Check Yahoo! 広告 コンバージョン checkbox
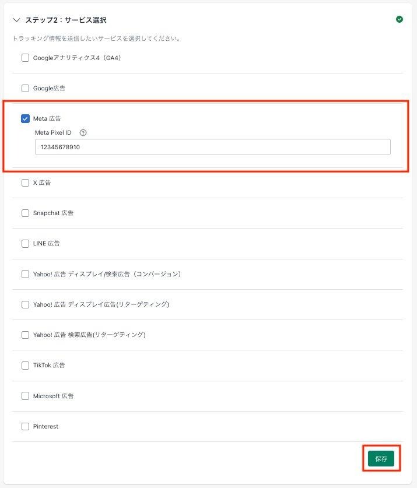 (25, 273)
